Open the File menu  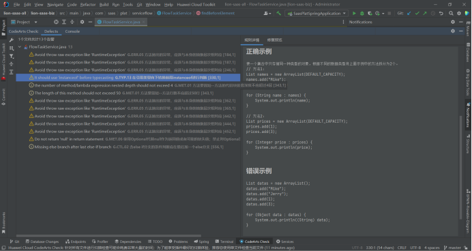[16, 5]
